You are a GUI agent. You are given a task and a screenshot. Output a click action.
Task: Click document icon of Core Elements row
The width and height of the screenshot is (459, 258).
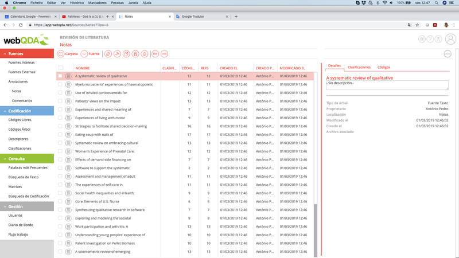pyautogui.click(x=68, y=202)
